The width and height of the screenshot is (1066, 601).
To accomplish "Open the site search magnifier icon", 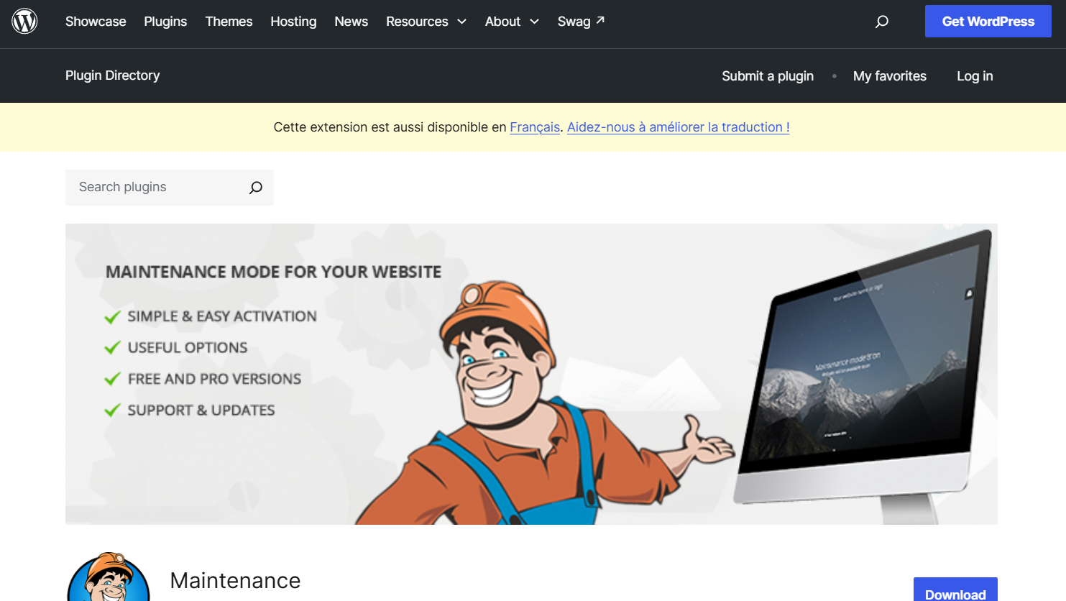I will 882,22.
